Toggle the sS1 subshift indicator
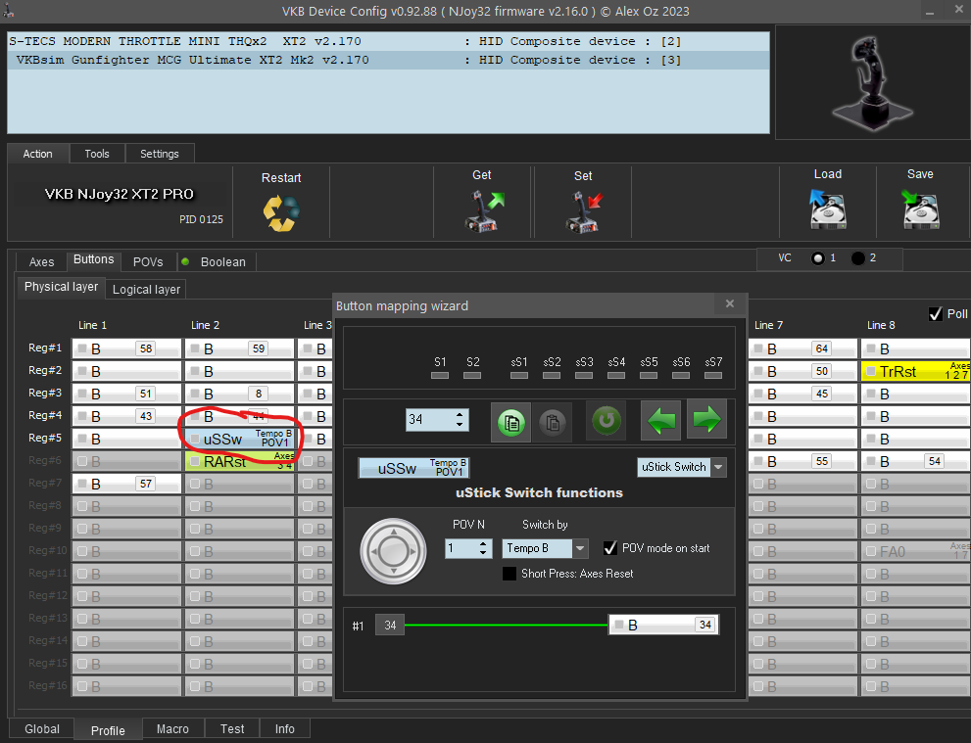The image size is (971, 743). point(519,375)
